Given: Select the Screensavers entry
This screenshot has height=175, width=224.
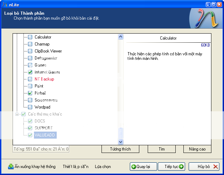Looking at the screenshot, I should coord(46,100).
